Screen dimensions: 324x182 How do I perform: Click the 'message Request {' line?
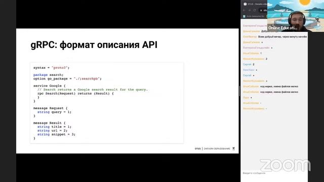pos(51,108)
